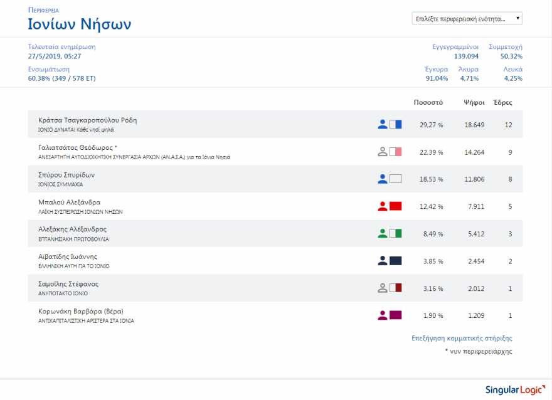Click green party swatch for Αλεξάκης
Image resolution: width=552 pixels, height=400 pixels.
(395, 233)
